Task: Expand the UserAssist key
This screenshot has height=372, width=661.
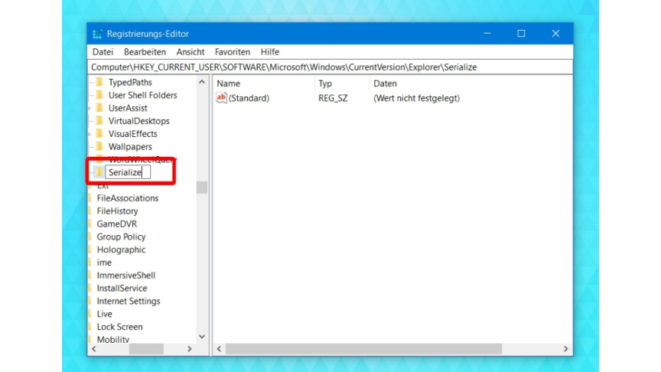Action: pos(90,109)
